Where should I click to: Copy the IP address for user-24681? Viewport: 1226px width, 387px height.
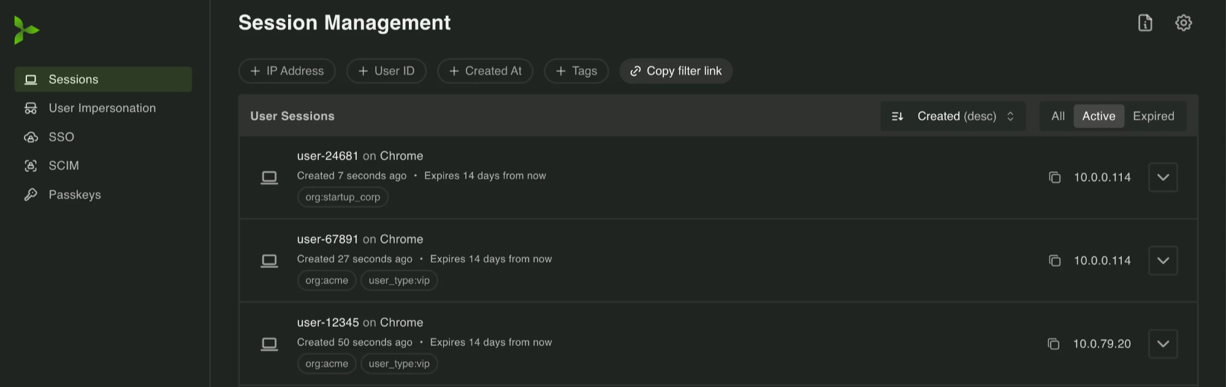click(x=1055, y=177)
